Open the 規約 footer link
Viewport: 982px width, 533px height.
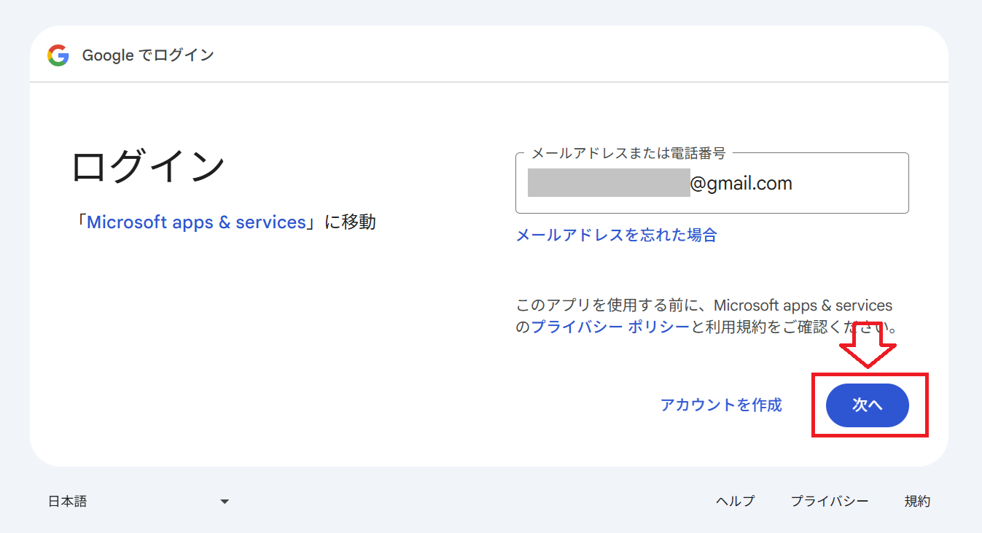(x=917, y=501)
